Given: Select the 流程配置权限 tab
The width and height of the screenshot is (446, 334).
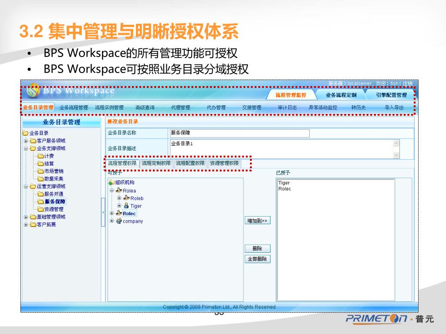Looking at the screenshot, I should pos(190,164).
